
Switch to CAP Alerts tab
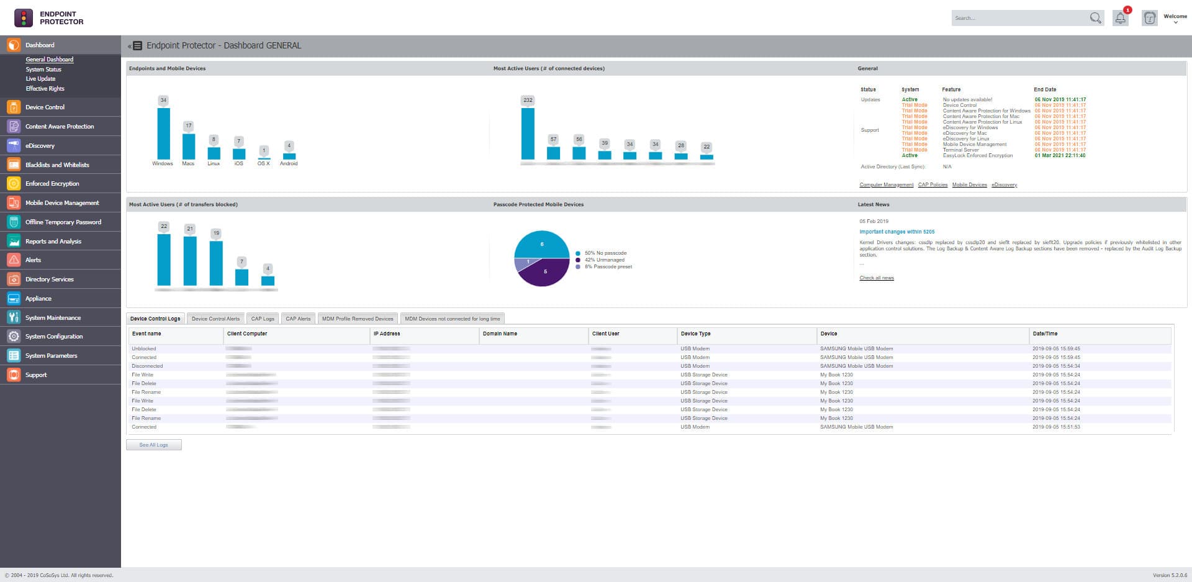(298, 319)
